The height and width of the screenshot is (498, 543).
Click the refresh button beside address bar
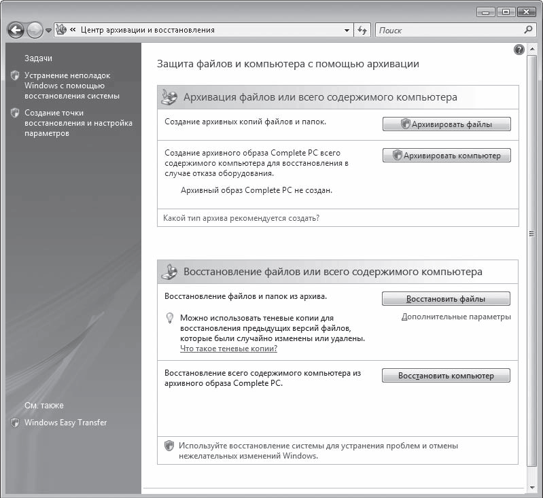pos(363,30)
